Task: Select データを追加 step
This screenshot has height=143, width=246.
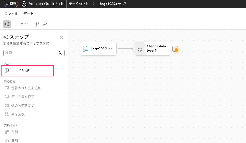Action: [x=21, y=70]
